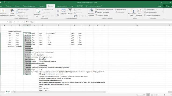Click the formula bar showing Тип нагрузки
This screenshot has height=96, width=172.
98,22
